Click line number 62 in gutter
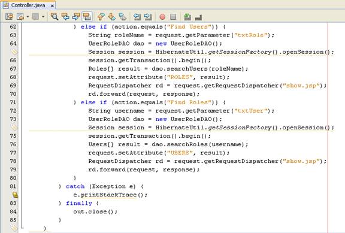Screen dimensions: 345x233 pyautogui.click(x=13, y=27)
